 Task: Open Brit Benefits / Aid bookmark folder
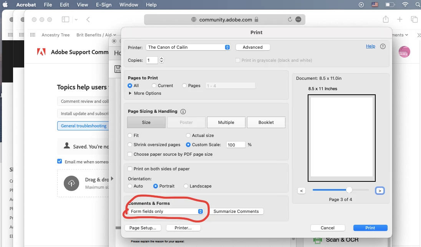click(x=96, y=35)
